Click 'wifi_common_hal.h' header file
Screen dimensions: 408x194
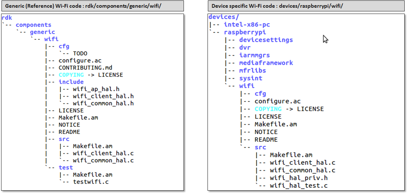103,104
